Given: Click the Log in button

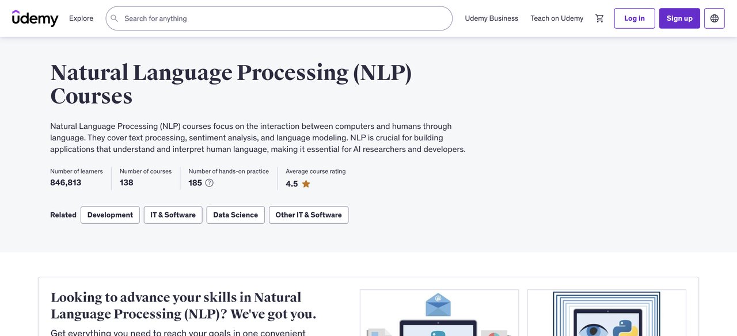Looking at the screenshot, I should [x=635, y=18].
